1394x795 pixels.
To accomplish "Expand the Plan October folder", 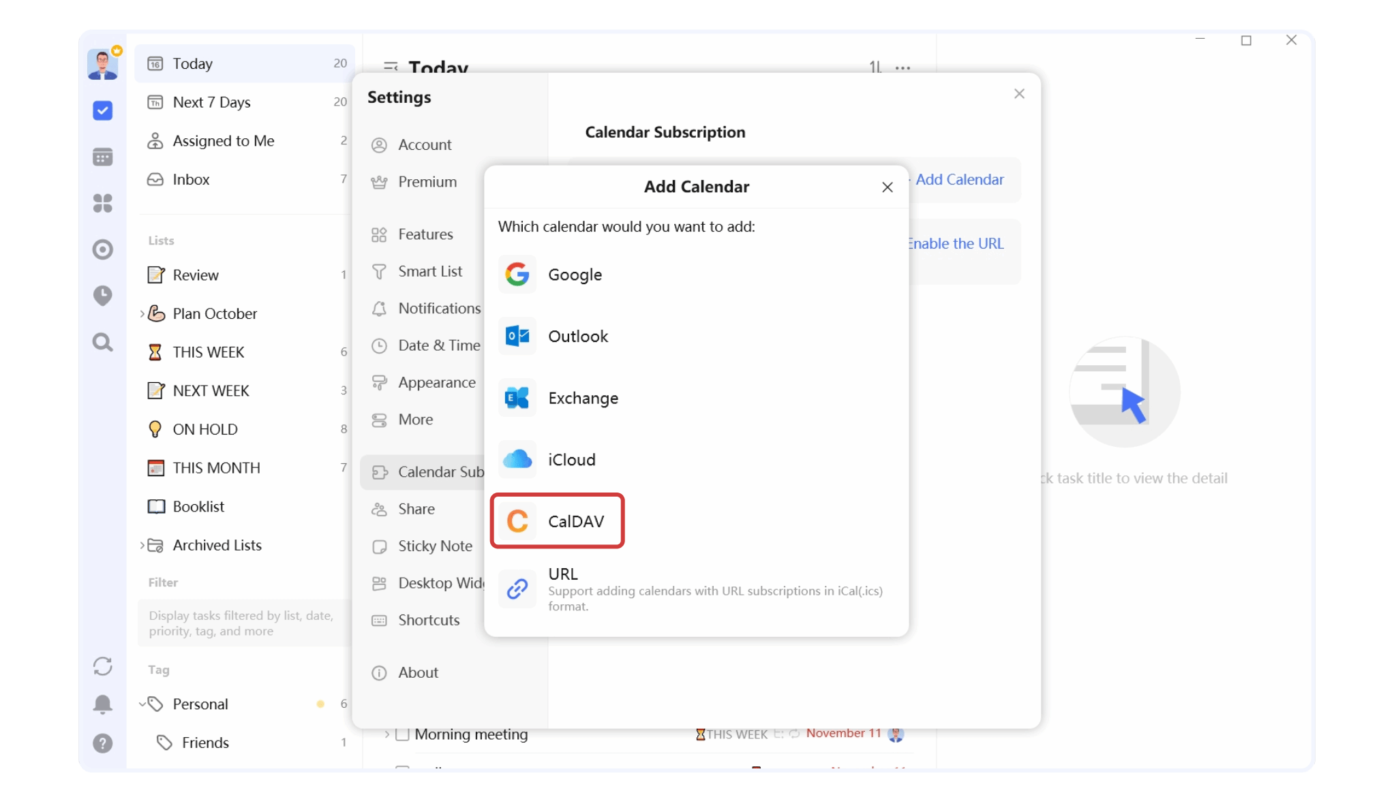I will [x=142, y=314].
